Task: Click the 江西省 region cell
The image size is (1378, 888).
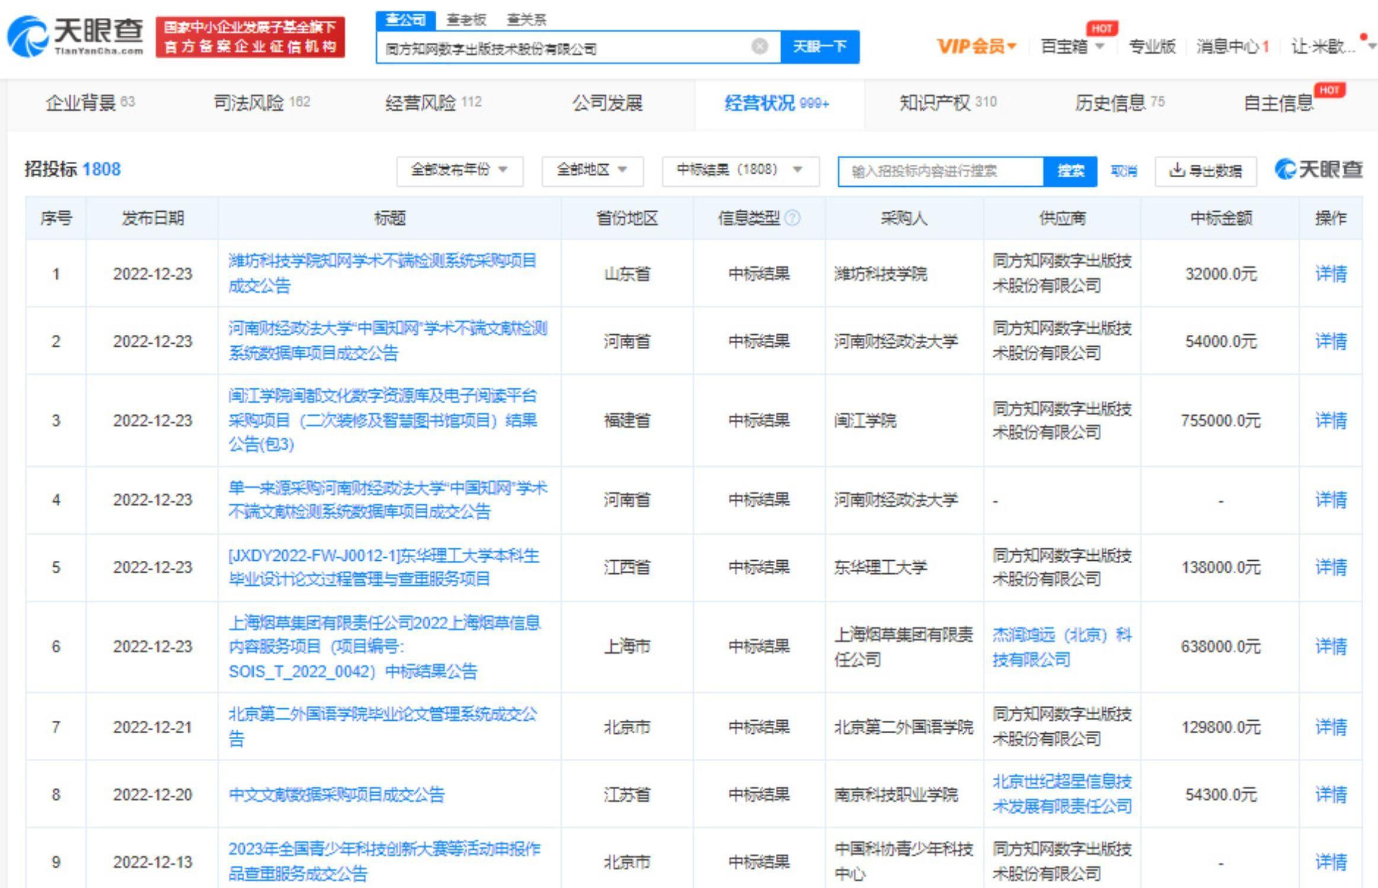Action: [627, 567]
